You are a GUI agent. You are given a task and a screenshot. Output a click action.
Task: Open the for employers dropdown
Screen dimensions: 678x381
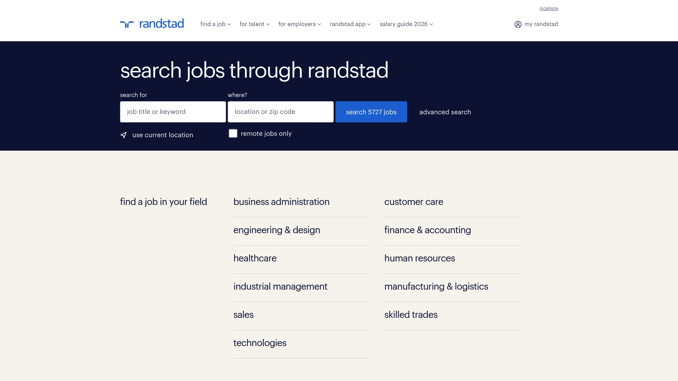coord(299,24)
